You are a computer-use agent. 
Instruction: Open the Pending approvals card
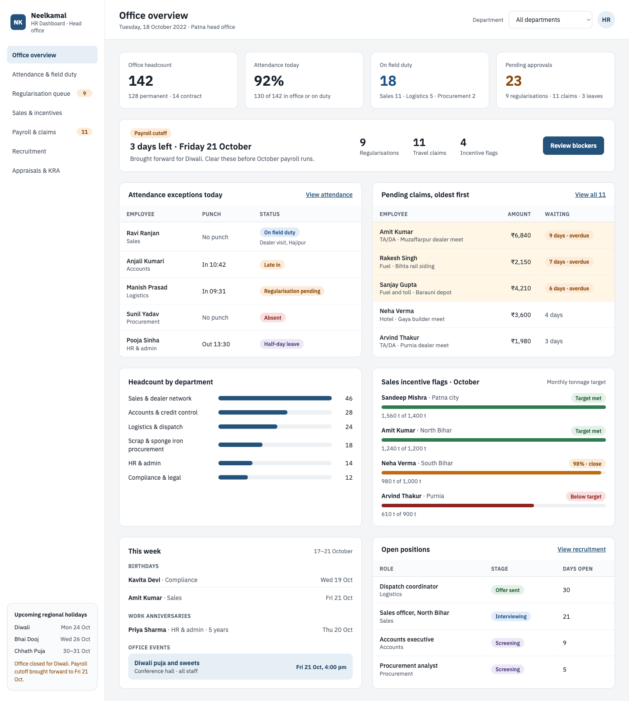coord(555,80)
